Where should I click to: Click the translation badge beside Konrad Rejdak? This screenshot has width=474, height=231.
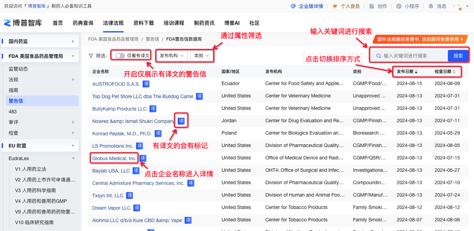pos(158,134)
